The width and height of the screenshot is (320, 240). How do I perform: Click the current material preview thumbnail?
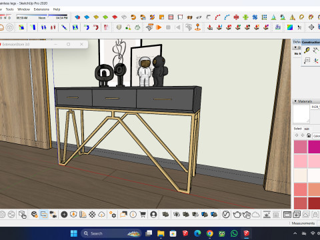(301, 114)
